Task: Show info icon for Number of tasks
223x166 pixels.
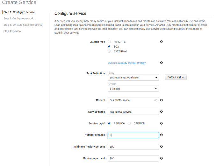Action: click(x=161, y=135)
